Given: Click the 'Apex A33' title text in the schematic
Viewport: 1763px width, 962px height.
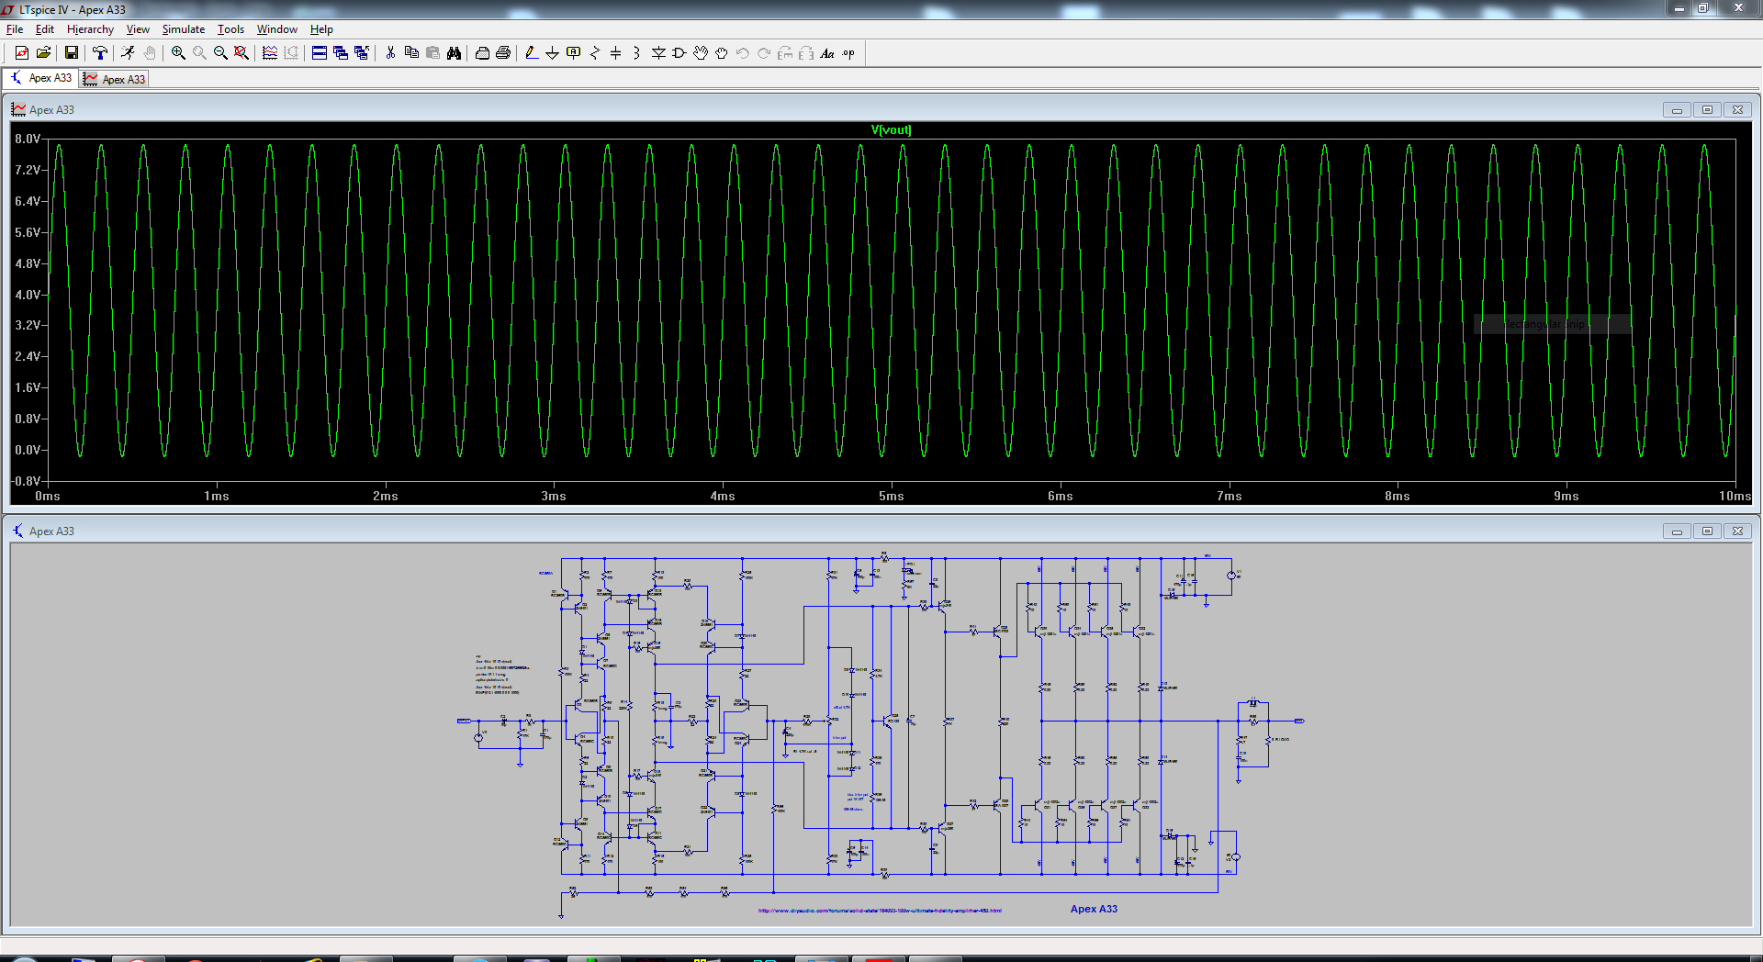Looking at the screenshot, I should pos(1094,909).
